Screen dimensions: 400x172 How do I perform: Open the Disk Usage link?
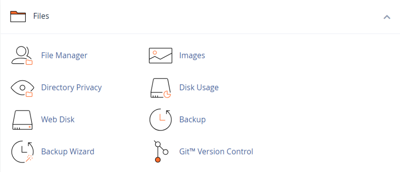(198, 88)
